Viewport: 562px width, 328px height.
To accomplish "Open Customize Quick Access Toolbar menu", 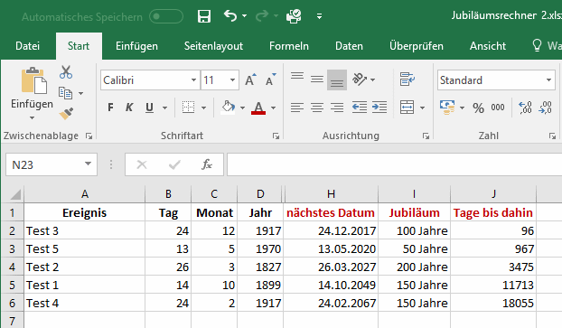I will (319, 16).
